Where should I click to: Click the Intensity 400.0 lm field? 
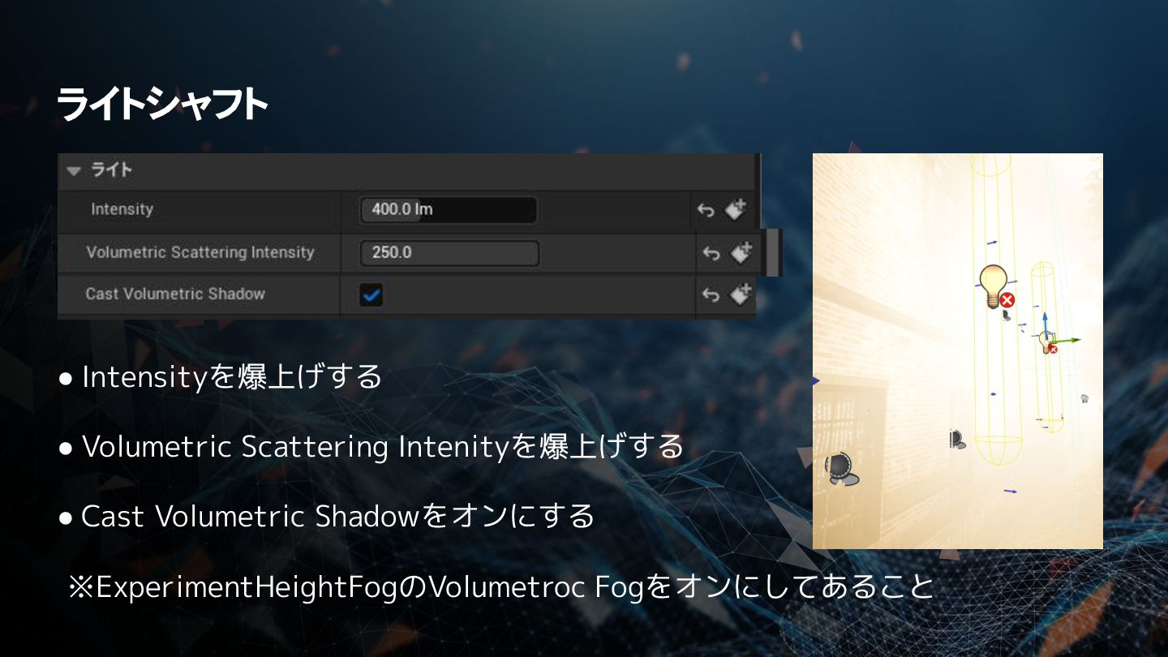pos(449,210)
